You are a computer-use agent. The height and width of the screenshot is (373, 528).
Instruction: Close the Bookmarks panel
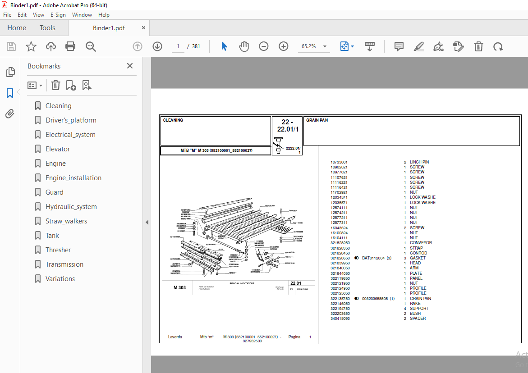[x=130, y=66]
